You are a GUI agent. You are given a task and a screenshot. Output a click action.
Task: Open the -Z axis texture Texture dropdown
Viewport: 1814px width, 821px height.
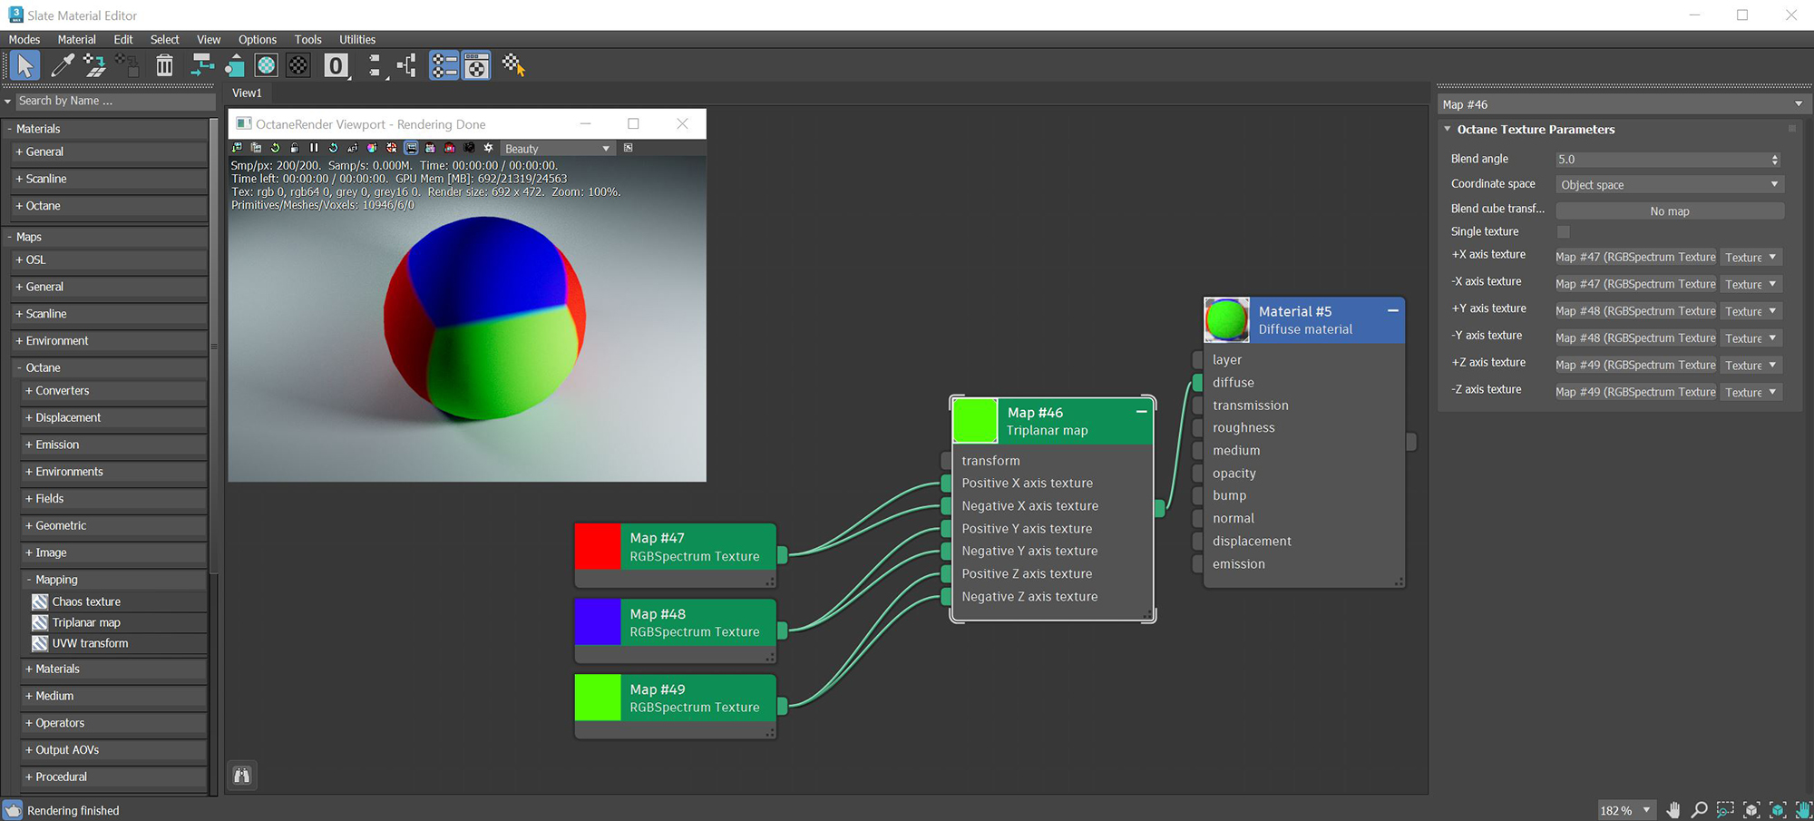point(1751,392)
